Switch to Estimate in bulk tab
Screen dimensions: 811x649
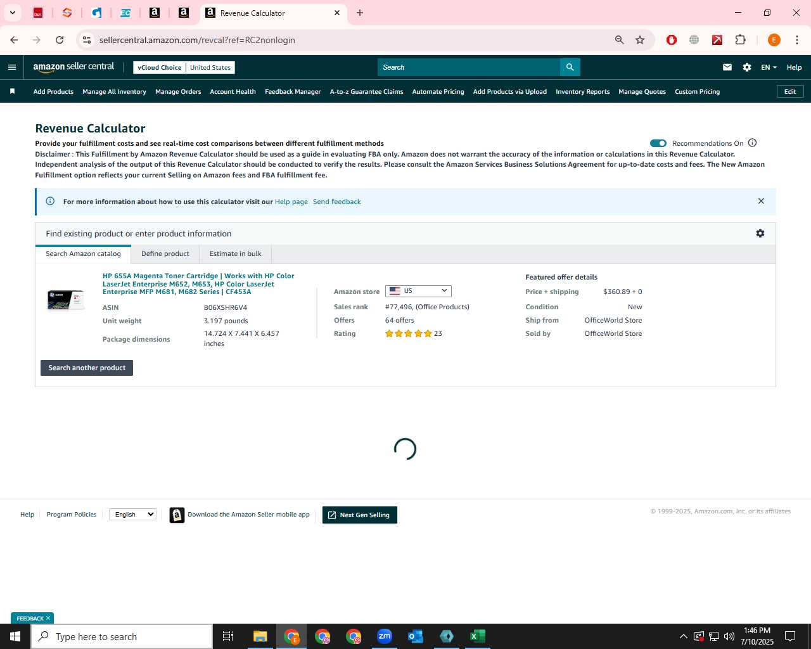point(235,254)
